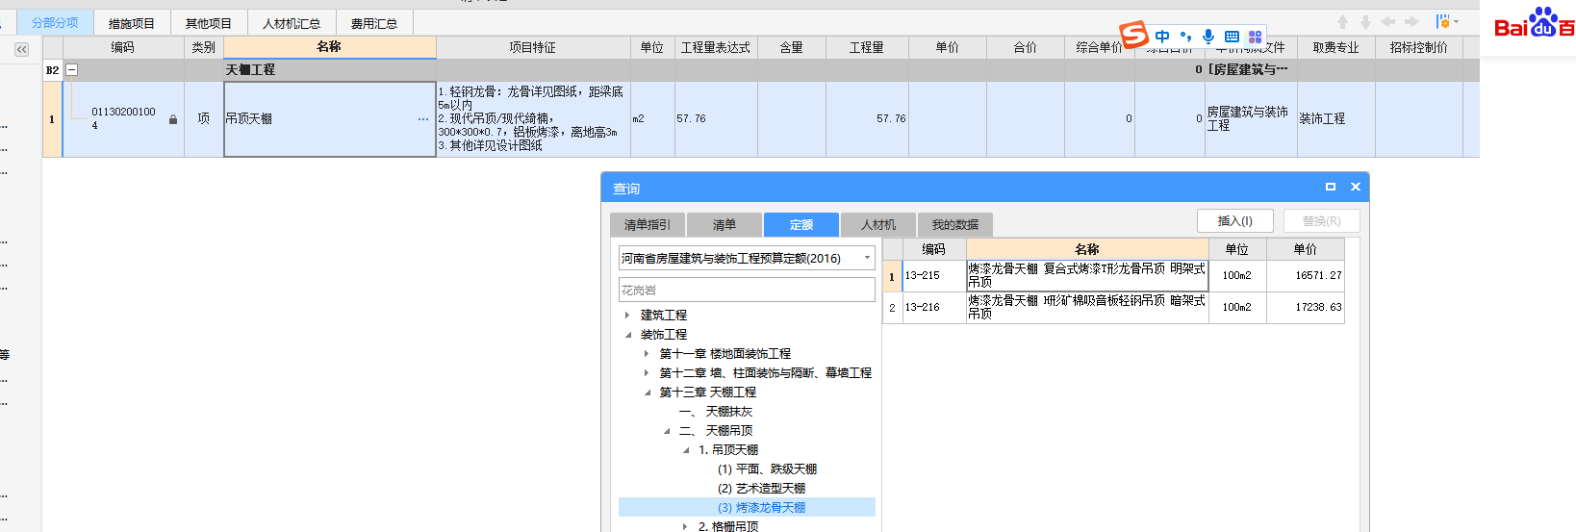The image size is (1576, 532).
Task: Open the 清单 tab in query dialog
Action: pos(724,224)
